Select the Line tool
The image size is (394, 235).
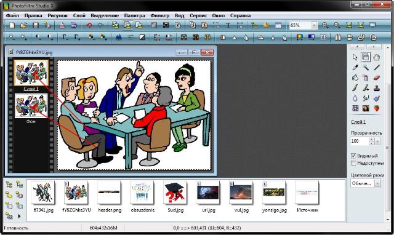(376, 67)
